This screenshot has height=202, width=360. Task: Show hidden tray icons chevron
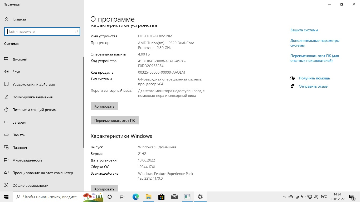(x=284, y=197)
